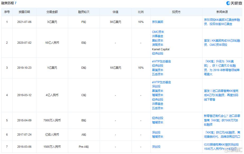Select the date 2019-10-23
Screen dimensions: 244x154
pyautogui.click(x=24, y=68)
